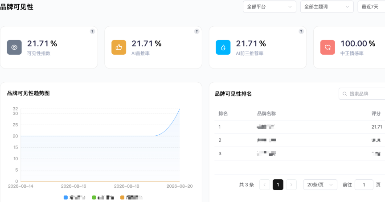Screen dimensions: 385x202
Task: Focus the 搜索品牌 search field
Action: click(x=362, y=93)
